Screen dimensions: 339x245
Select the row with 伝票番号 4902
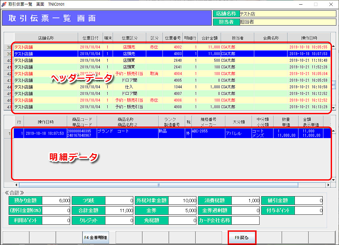point(166,47)
